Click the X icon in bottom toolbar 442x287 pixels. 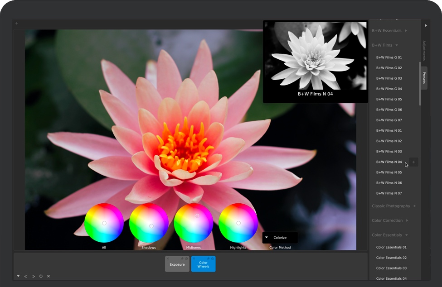49,276
